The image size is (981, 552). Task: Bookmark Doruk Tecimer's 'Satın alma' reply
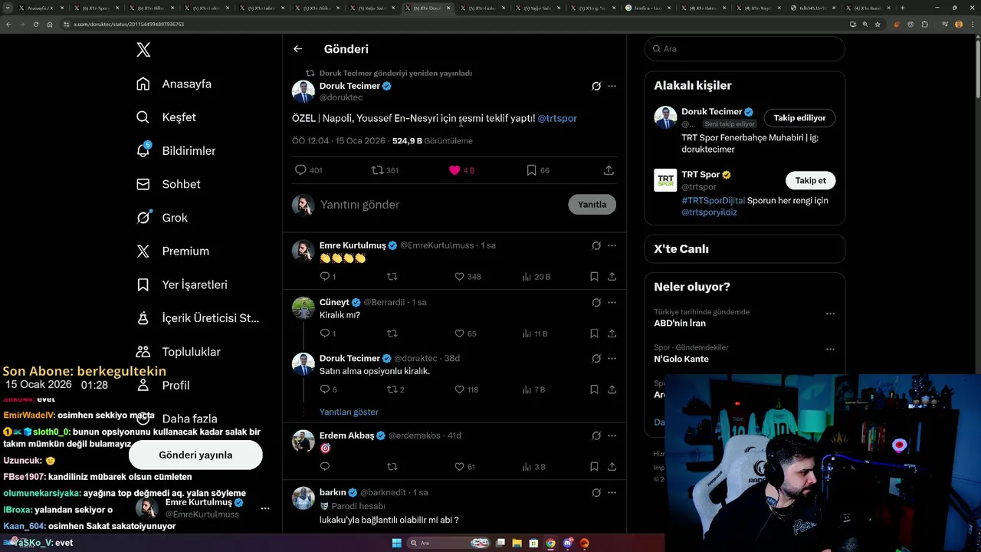click(x=594, y=389)
